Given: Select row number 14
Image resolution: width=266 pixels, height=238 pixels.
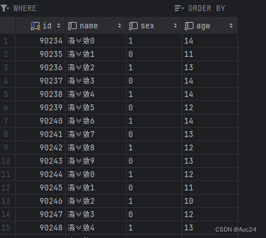Looking at the screenshot, I should [x=8, y=214].
